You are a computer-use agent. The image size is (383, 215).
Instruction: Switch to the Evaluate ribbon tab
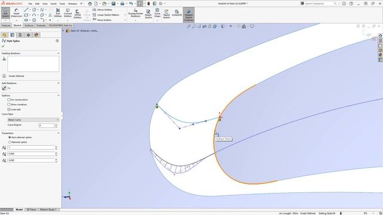(41, 25)
